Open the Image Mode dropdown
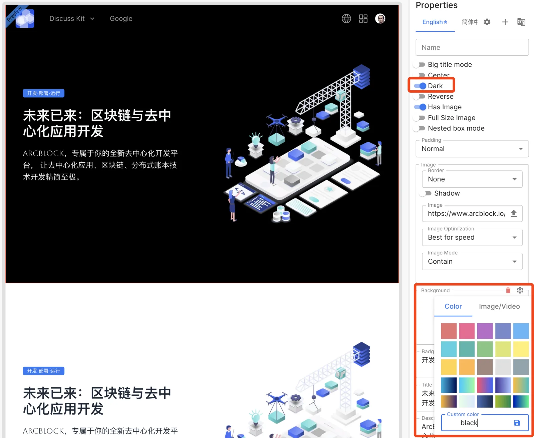 [472, 261]
